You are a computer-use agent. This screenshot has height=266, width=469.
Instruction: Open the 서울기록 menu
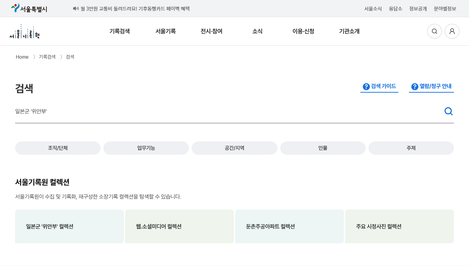coord(166,31)
